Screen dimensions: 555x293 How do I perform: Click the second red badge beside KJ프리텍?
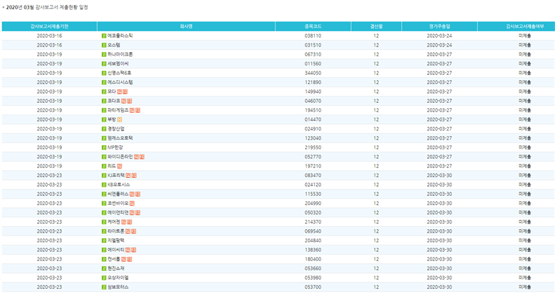(x=134, y=176)
